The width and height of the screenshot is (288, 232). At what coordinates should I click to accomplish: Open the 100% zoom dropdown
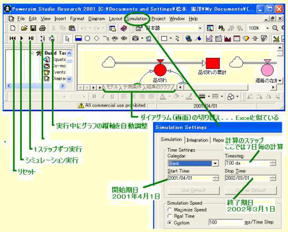tap(268, 28)
